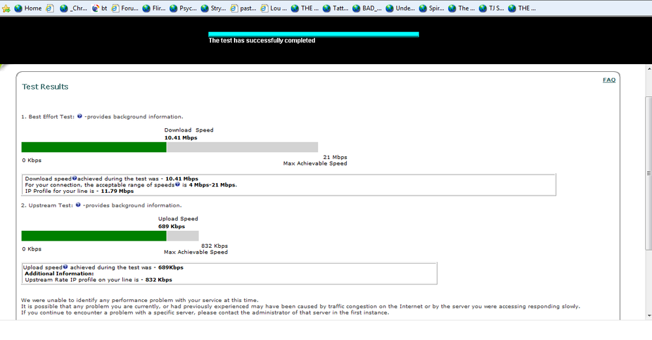Click help icon after 'Upload speed' text
This screenshot has height=340, width=652.
65,267
